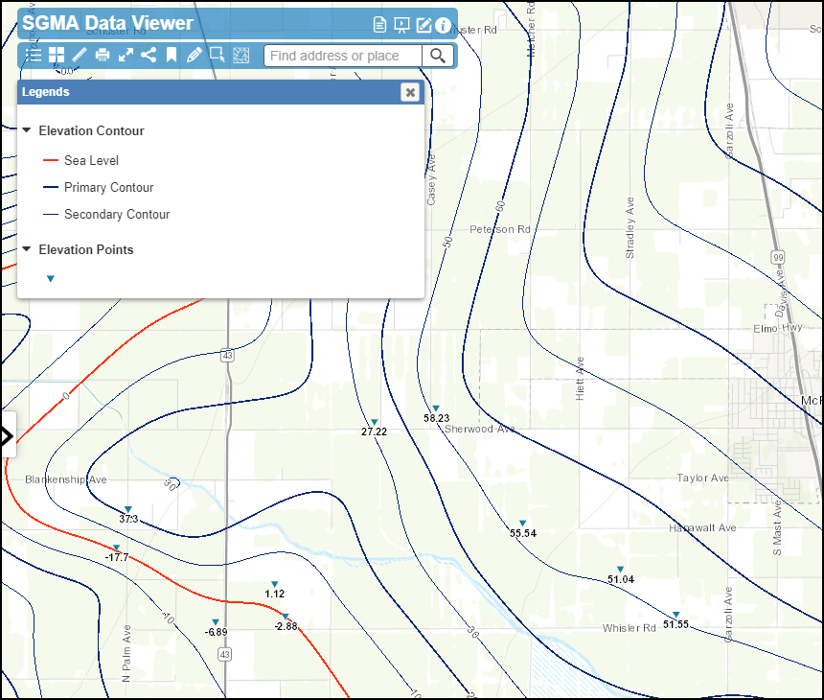Open the fullscreen expand icon

coord(126,55)
